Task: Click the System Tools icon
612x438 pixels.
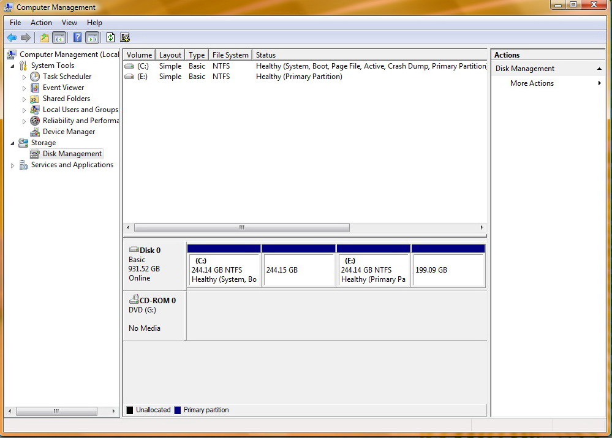Action: pos(23,66)
